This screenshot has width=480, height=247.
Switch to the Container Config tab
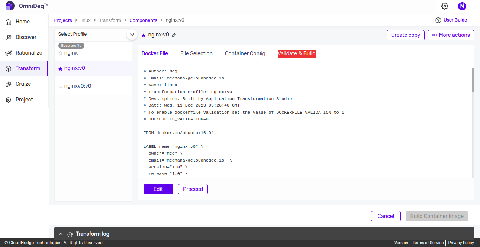tap(245, 53)
